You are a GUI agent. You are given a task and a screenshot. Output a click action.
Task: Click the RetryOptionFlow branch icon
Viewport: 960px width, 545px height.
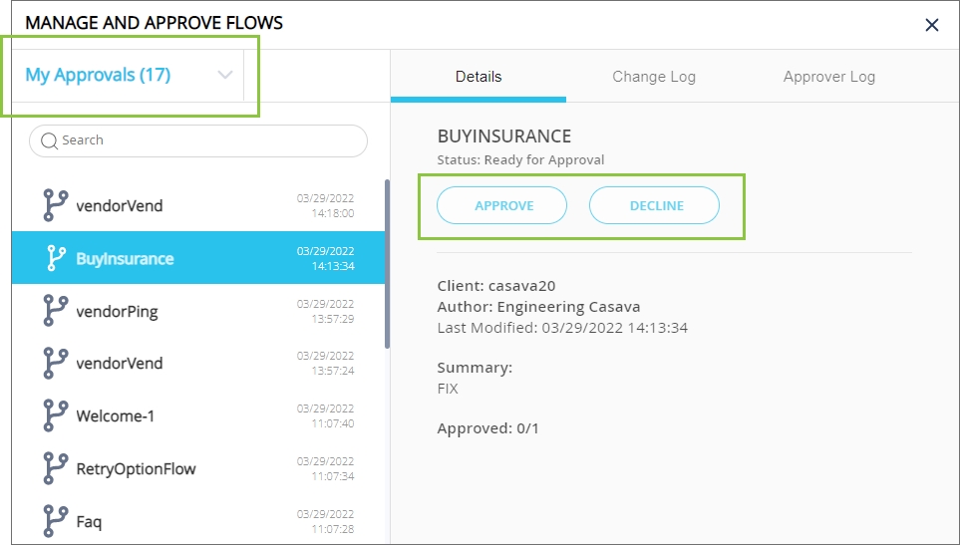pos(56,468)
